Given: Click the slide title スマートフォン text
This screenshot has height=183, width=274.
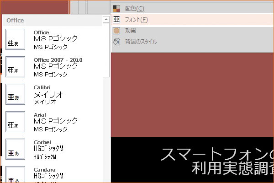Looking at the screenshot, I should coord(217,154).
